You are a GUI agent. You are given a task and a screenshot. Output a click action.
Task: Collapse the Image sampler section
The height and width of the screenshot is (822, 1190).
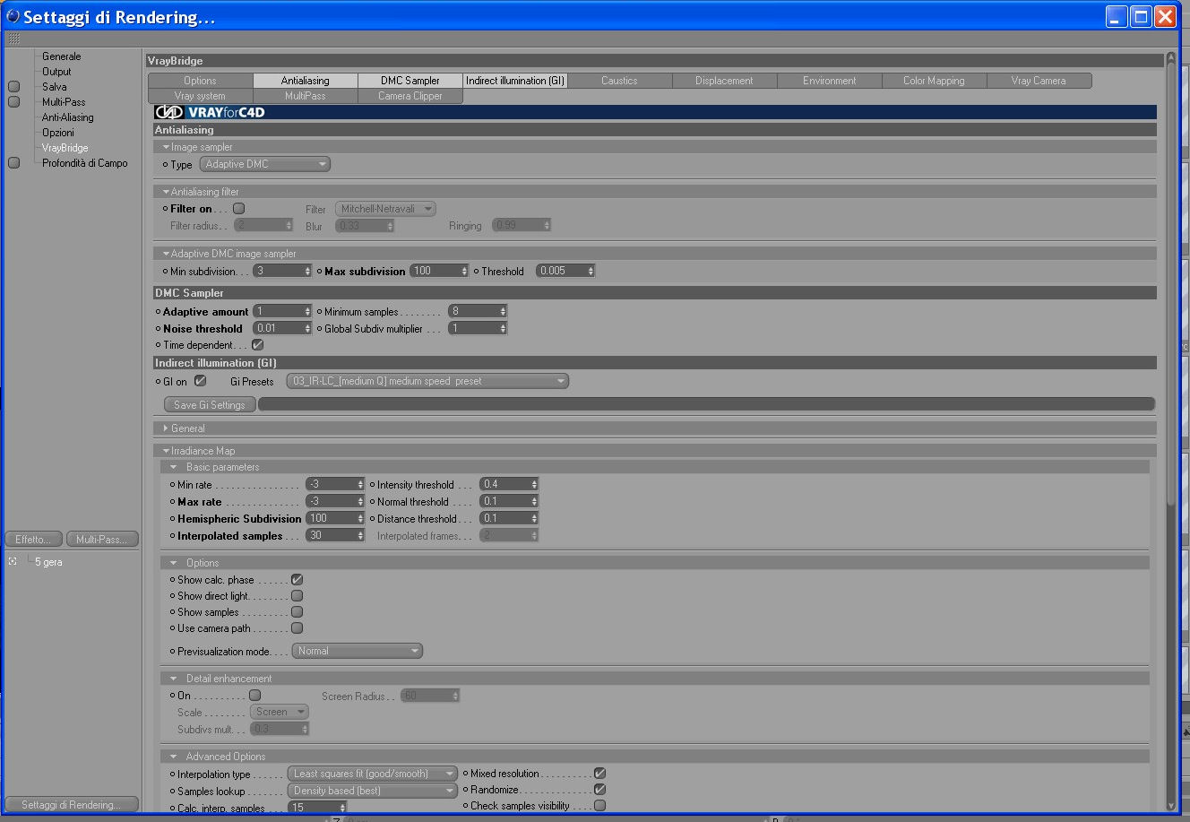pyautogui.click(x=167, y=147)
